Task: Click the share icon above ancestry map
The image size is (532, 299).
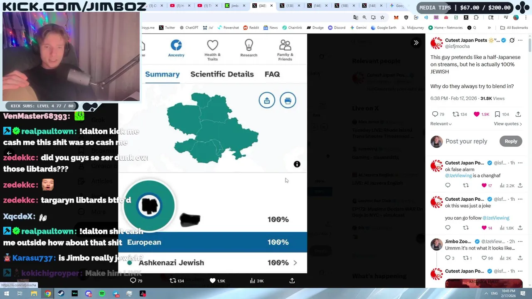Action: [x=267, y=100]
